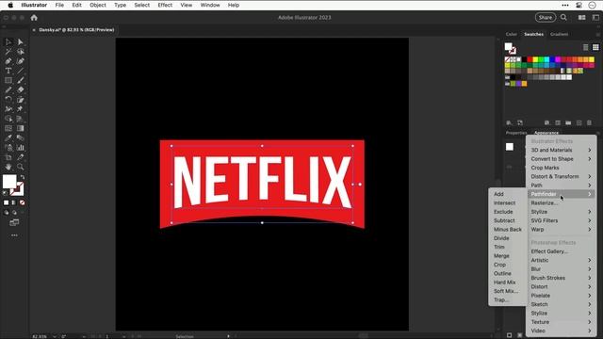
Task: Activate the Line Segment tool
Action: pos(21,71)
